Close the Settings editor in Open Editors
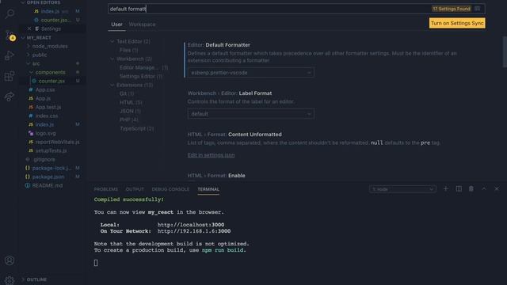The width and height of the screenshot is (507, 285). 29,28
